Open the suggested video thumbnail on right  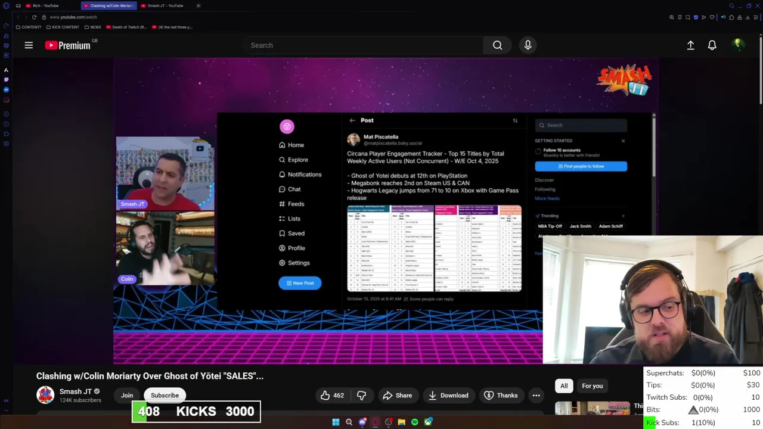[593, 408]
